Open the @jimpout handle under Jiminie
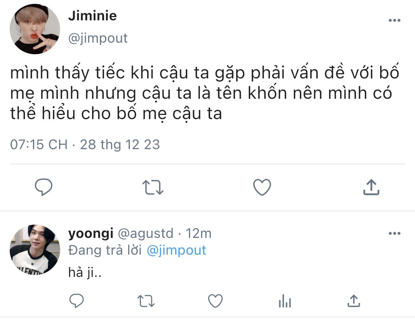 98,38
